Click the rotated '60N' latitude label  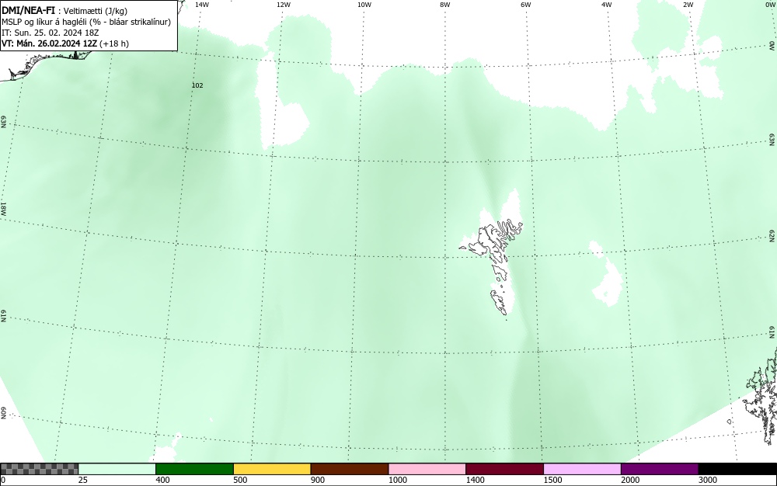(3, 413)
